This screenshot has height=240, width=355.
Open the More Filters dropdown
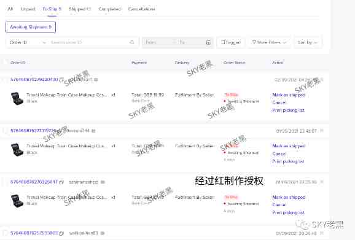(269, 42)
